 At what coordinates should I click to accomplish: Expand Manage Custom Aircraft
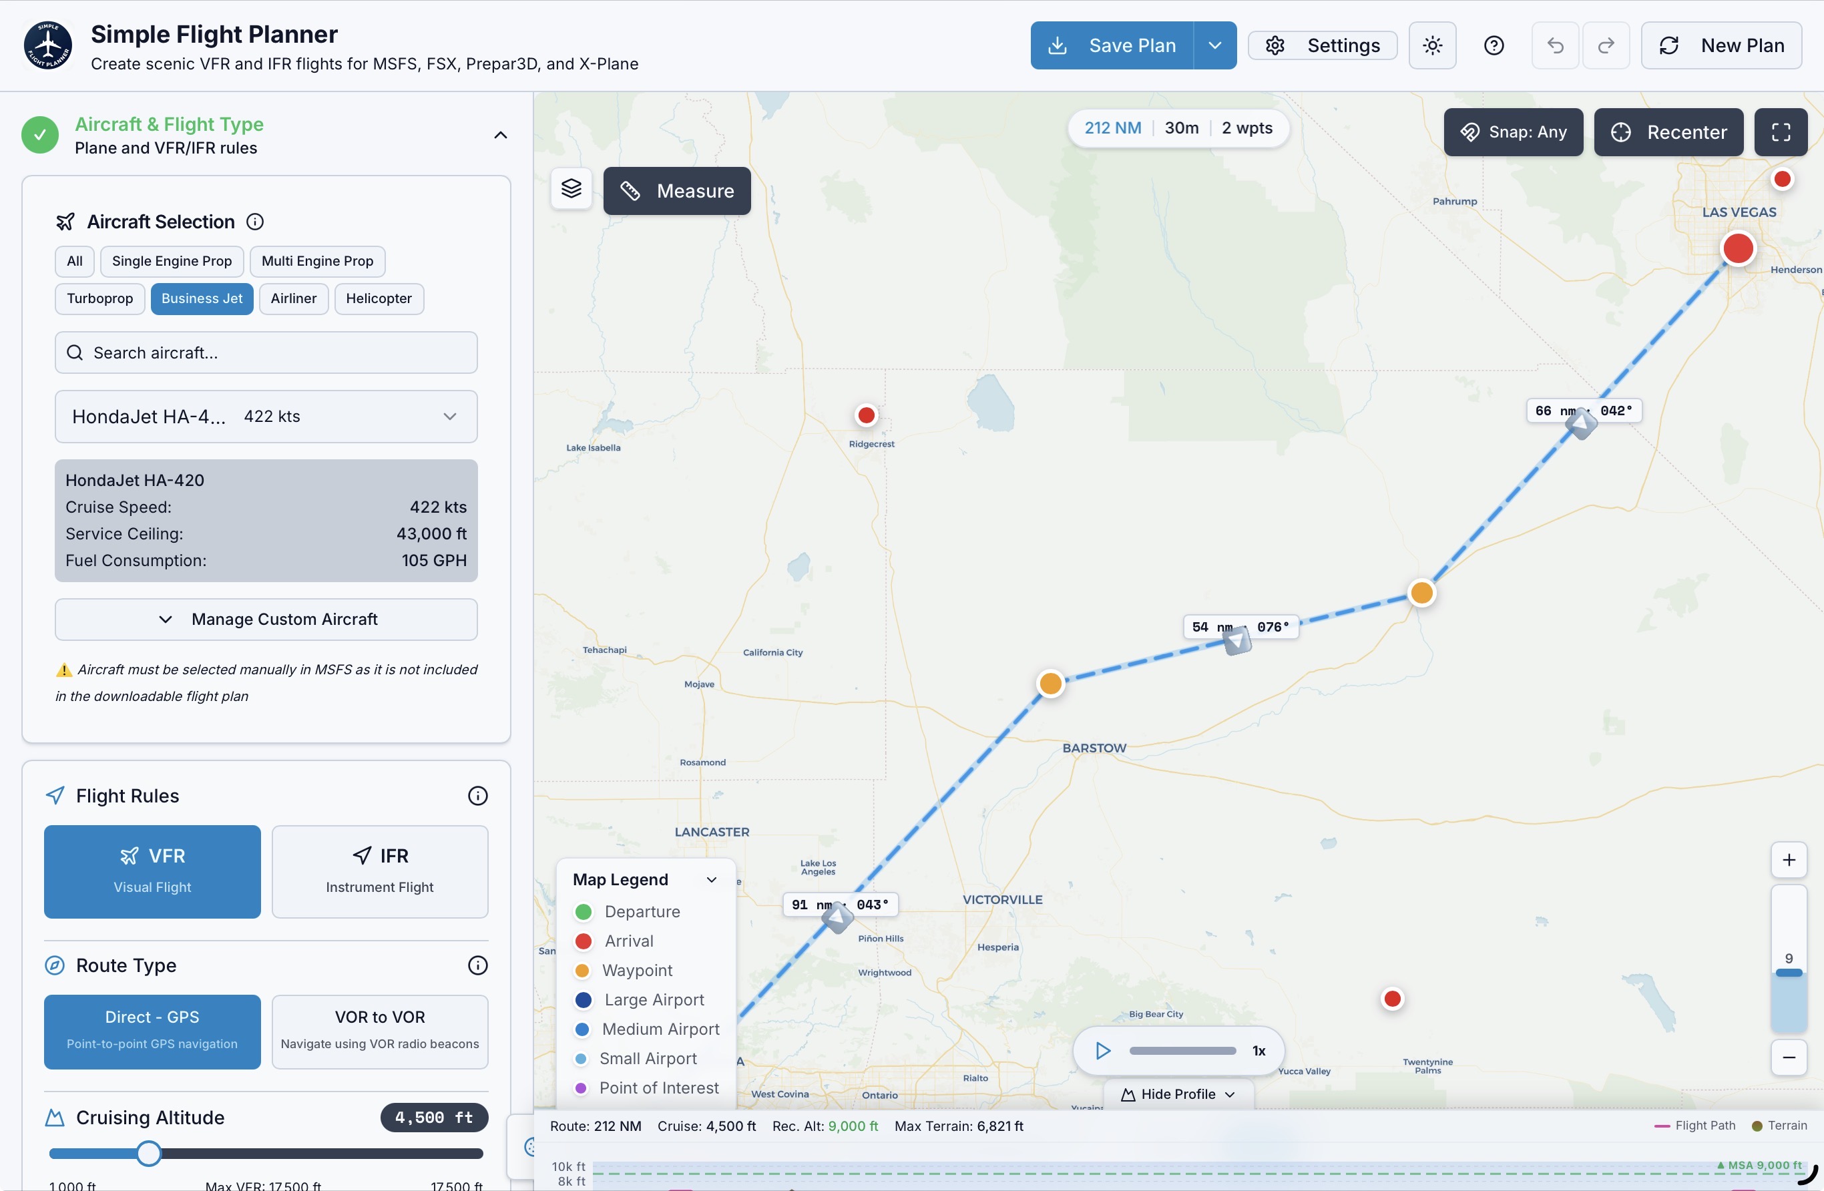(x=266, y=620)
